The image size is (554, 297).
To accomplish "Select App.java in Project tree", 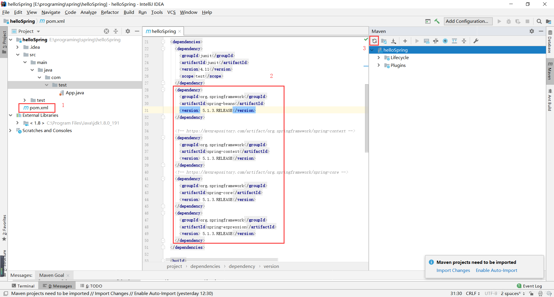I will 75,93.
